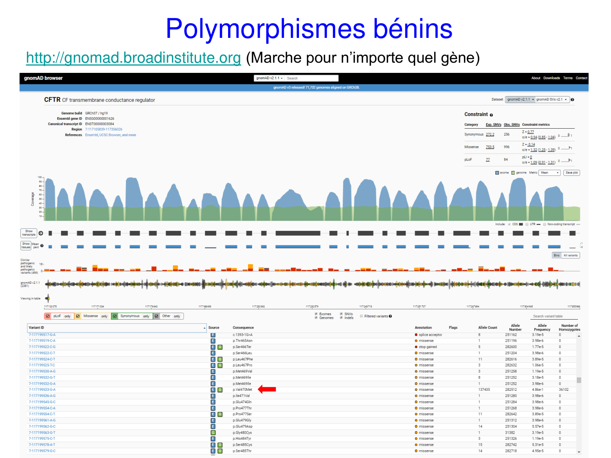Screen dimensions: 611x458
Task: Click the Genome source badge for p.Gly480Cys
Action: click(213, 433)
